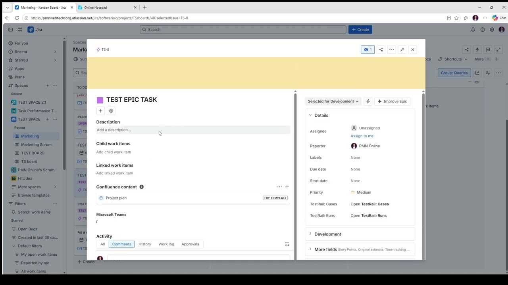This screenshot has height=285, width=508.
Task: Click the TRY TEMPLATE button
Action: (x=275, y=198)
